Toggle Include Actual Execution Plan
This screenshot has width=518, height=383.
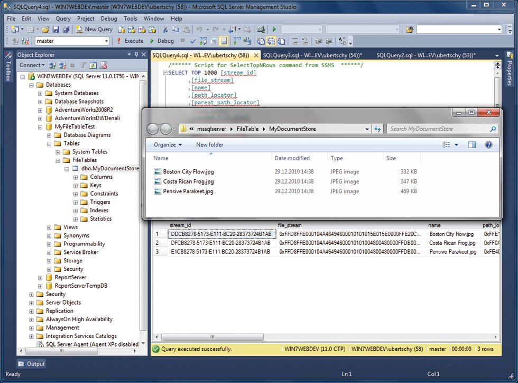[x=237, y=41]
